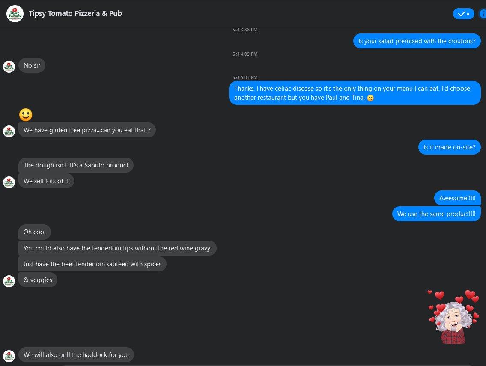Select the Saputo product message bubble
The height and width of the screenshot is (366, 486).
(76, 165)
